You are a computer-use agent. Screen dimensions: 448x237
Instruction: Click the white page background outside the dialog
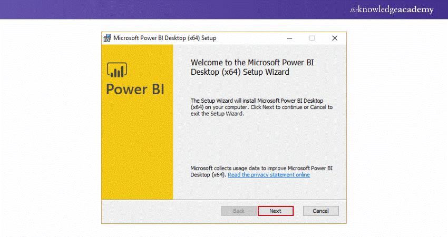[53, 132]
